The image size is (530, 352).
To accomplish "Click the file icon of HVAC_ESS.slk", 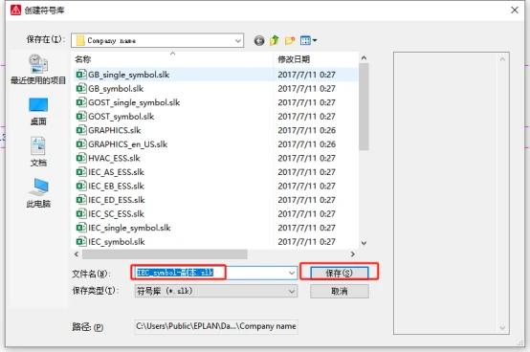I will point(81,158).
